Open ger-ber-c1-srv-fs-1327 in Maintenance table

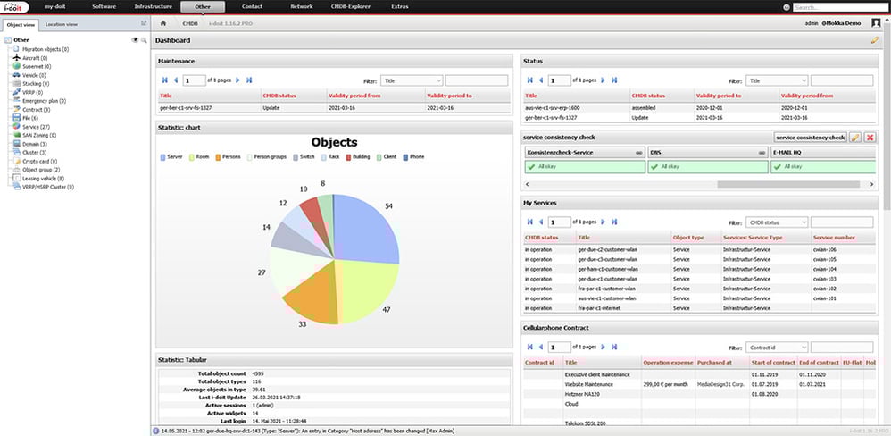pos(185,107)
